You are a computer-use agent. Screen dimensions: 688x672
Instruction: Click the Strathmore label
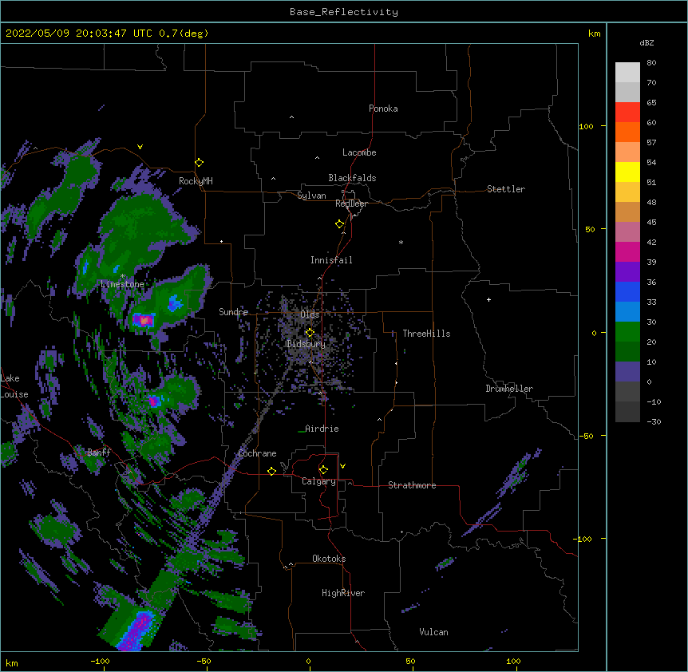[412, 485]
